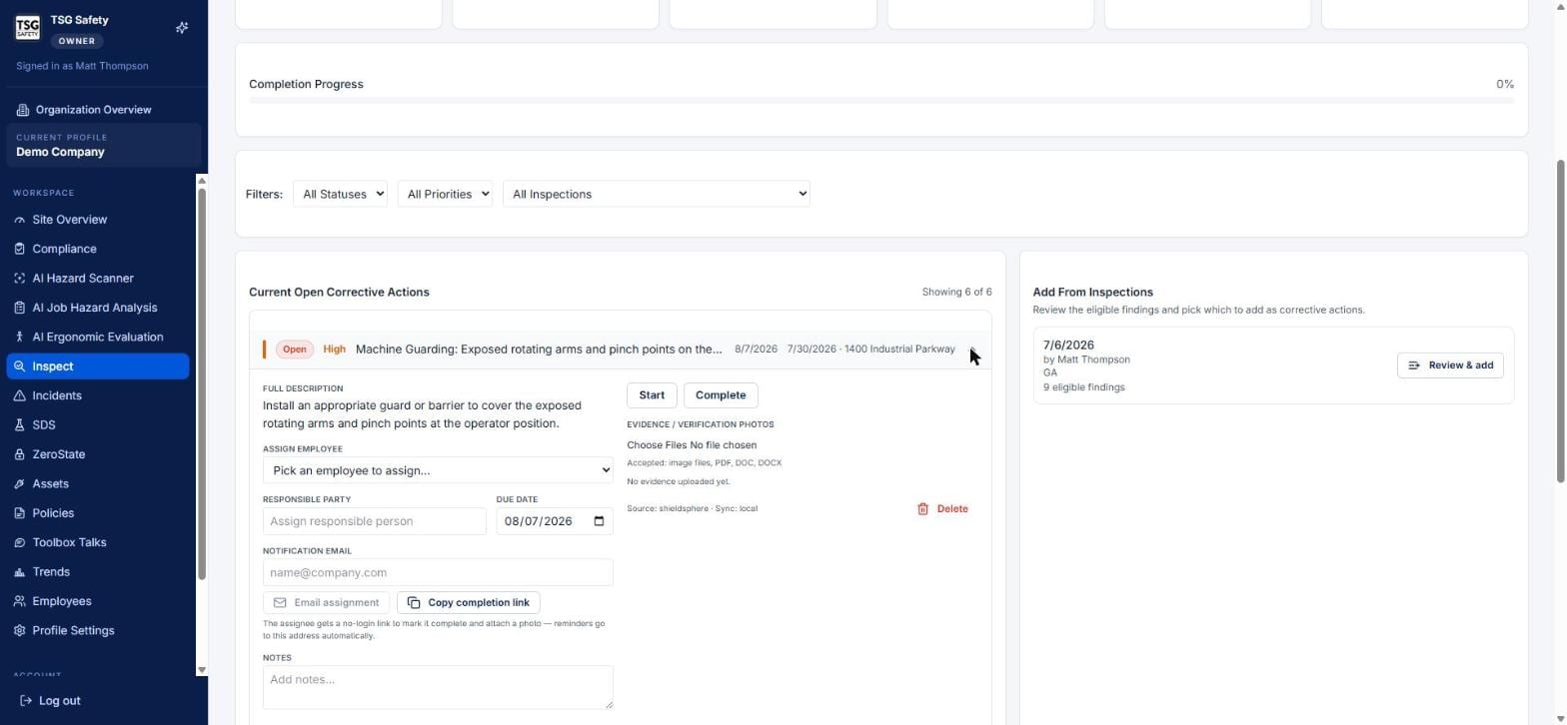
Task: Click Signed in as Matt Thompson text
Action: click(82, 66)
